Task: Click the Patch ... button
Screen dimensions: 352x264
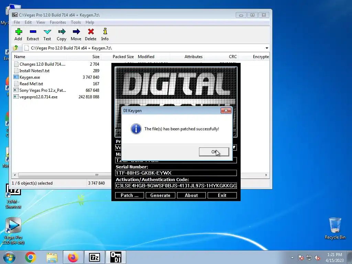Action: pyautogui.click(x=130, y=195)
